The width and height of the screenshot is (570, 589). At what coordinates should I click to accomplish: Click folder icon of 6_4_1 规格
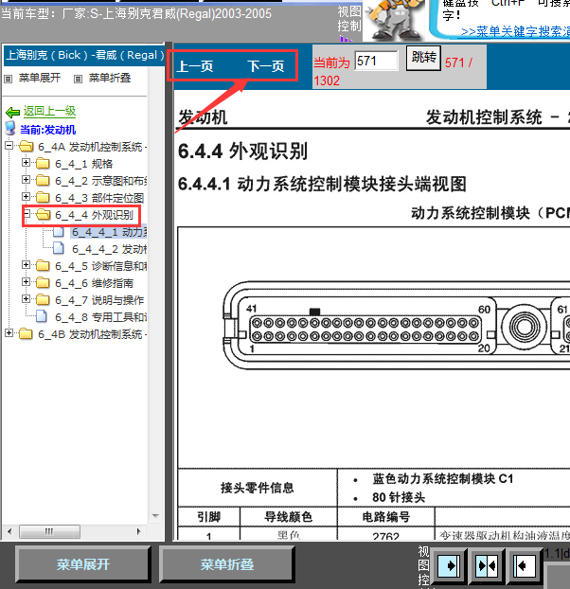[x=43, y=164]
